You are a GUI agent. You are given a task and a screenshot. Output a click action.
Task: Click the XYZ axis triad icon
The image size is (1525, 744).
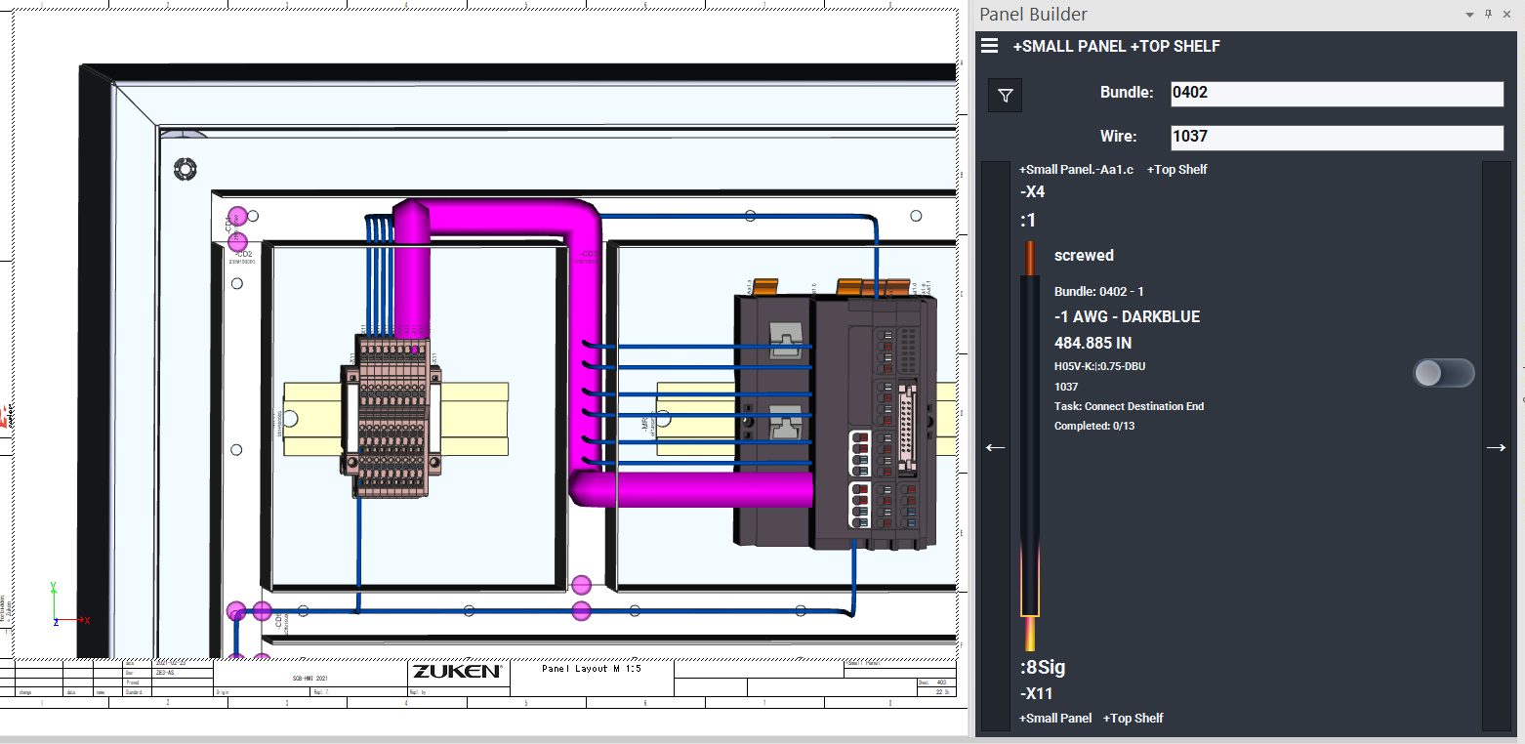(68, 603)
